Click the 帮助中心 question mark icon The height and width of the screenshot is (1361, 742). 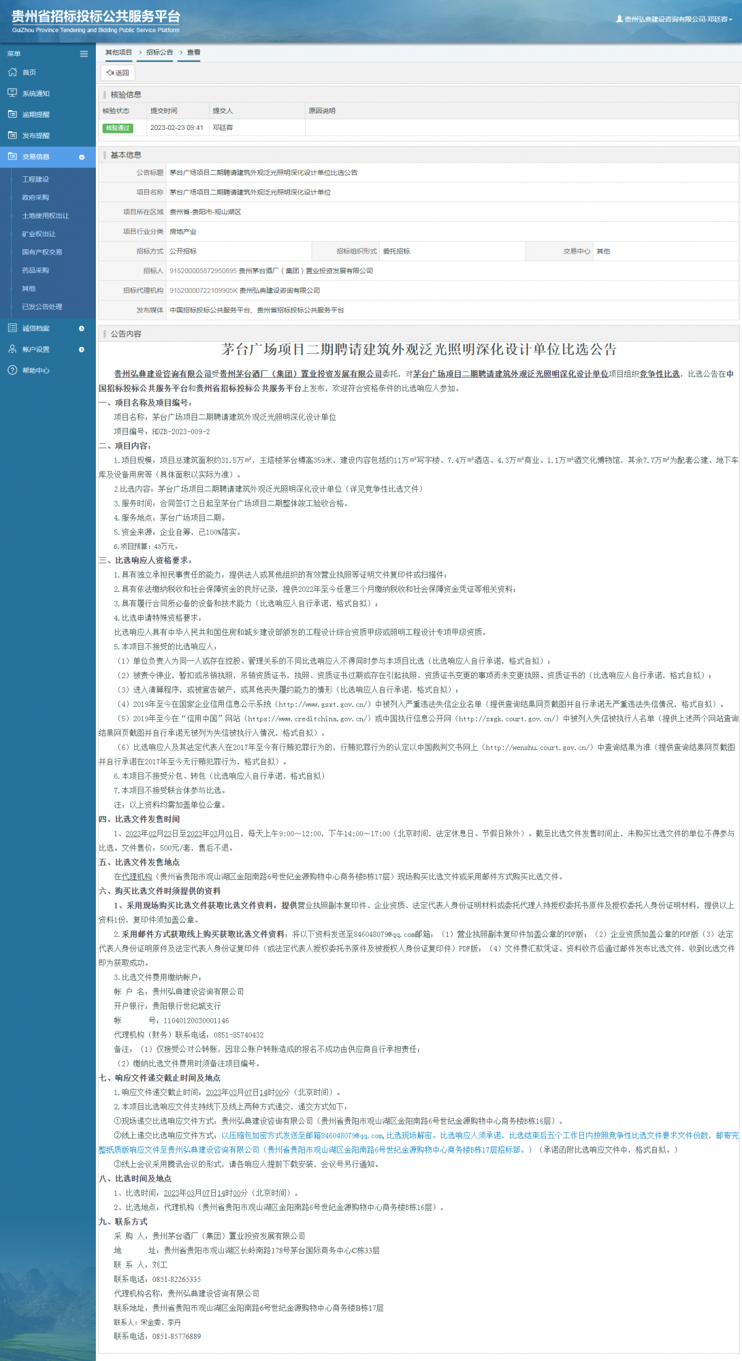pyautogui.click(x=12, y=370)
